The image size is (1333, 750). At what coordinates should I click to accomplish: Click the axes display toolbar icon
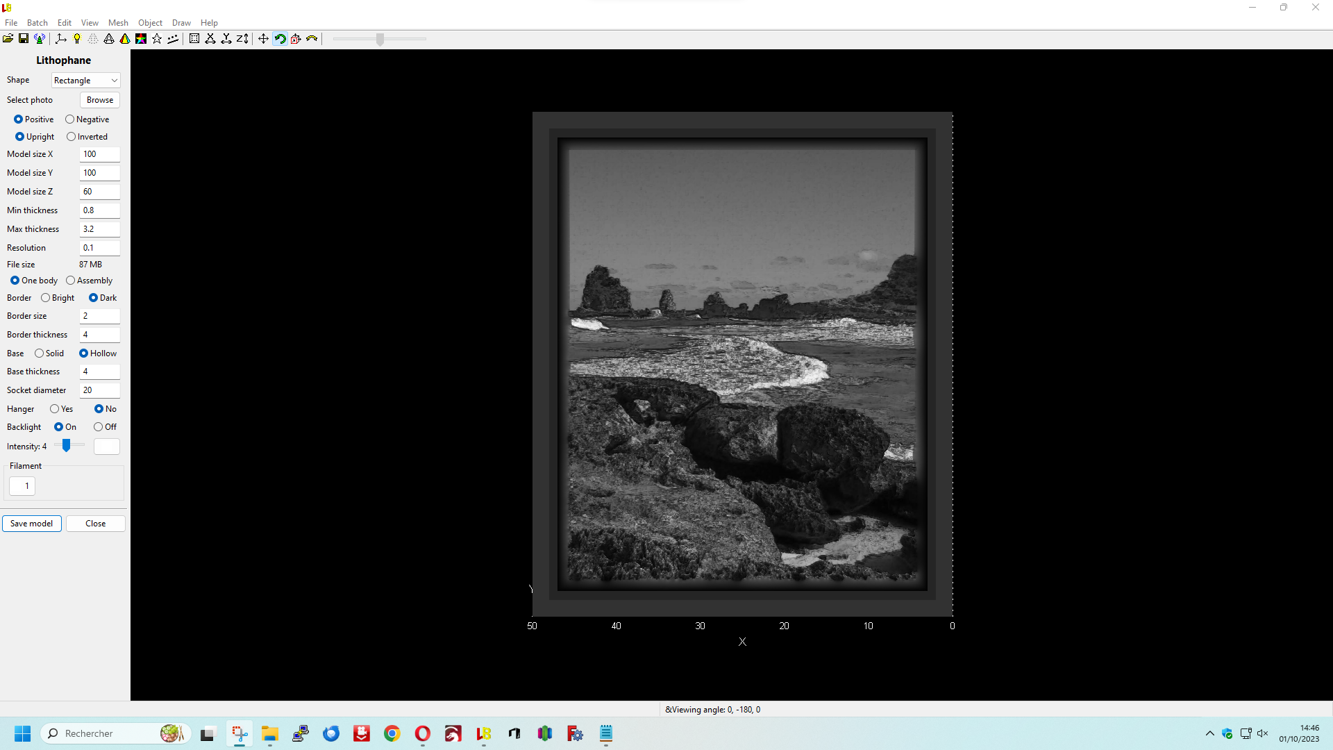[61, 39]
